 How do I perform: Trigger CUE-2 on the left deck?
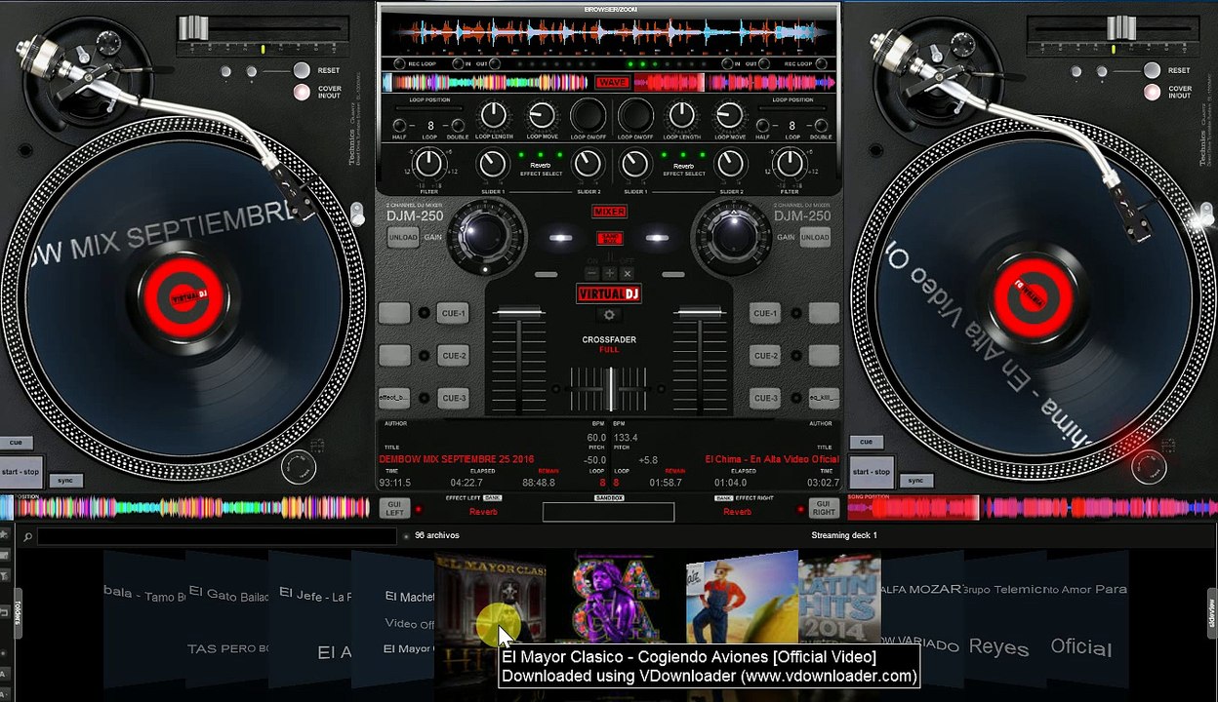tap(454, 356)
